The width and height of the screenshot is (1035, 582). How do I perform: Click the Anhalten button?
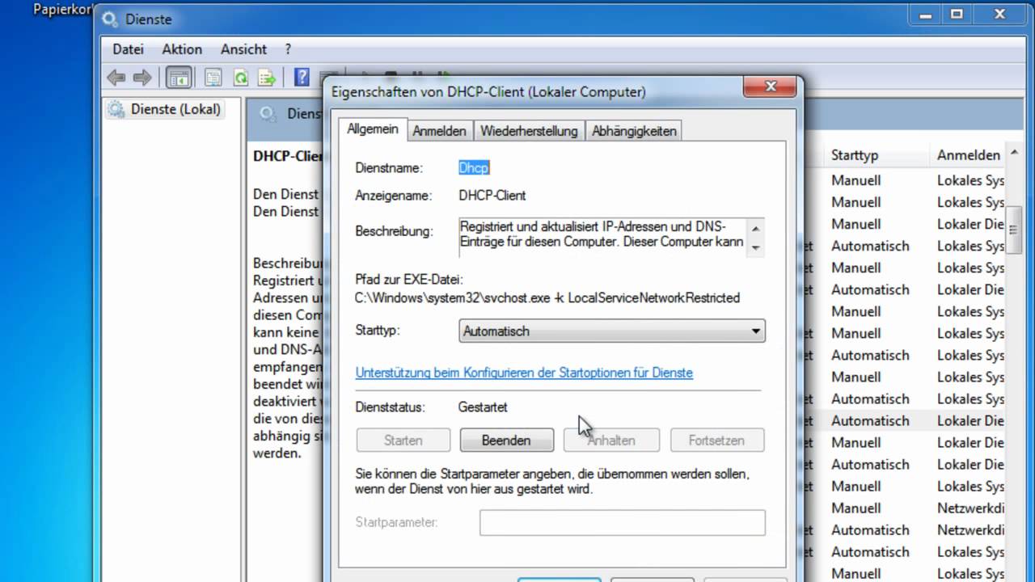point(611,441)
